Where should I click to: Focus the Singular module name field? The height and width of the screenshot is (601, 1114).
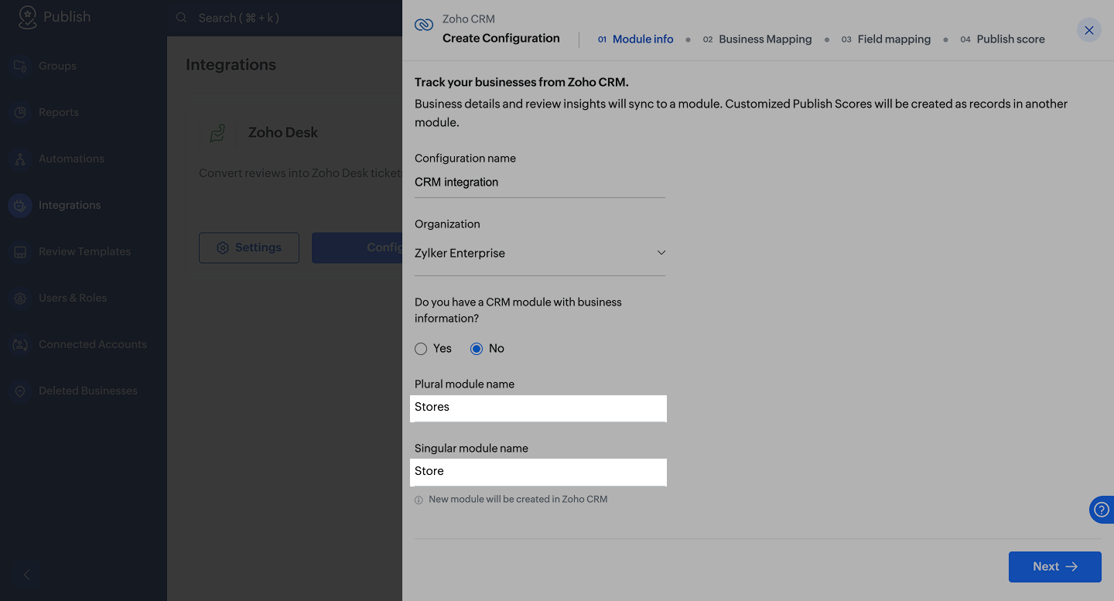pyautogui.click(x=538, y=472)
